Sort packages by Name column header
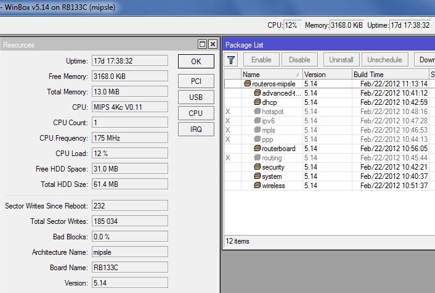The height and width of the screenshot is (293, 435). point(272,75)
